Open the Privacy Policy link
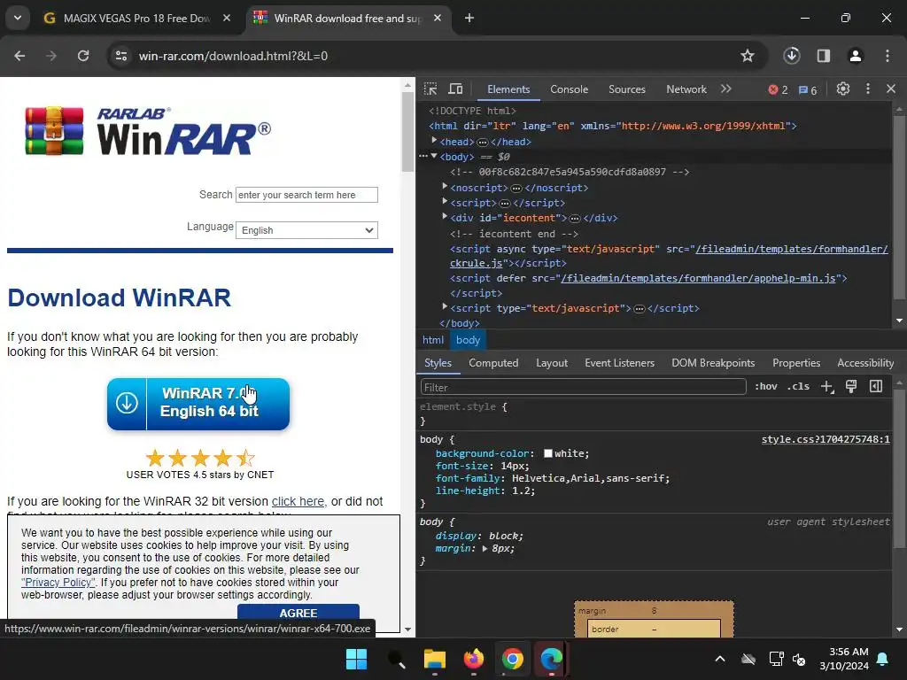907x680 pixels. (58, 583)
